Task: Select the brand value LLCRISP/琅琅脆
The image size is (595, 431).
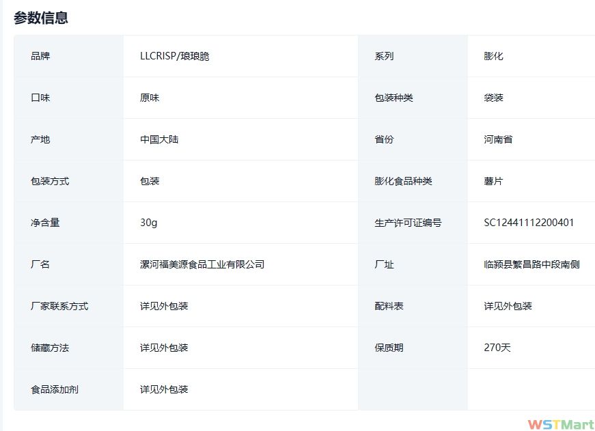Action: (x=175, y=56)
